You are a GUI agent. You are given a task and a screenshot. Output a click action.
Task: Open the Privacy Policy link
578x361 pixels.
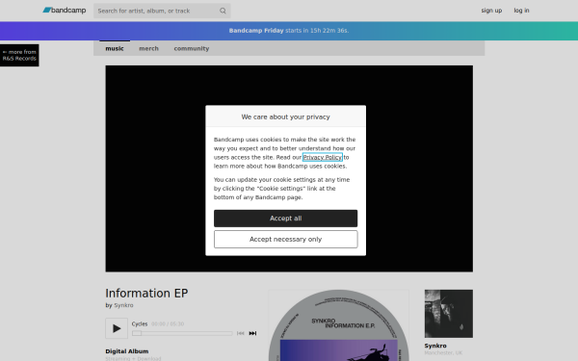[x=322, y=157]
